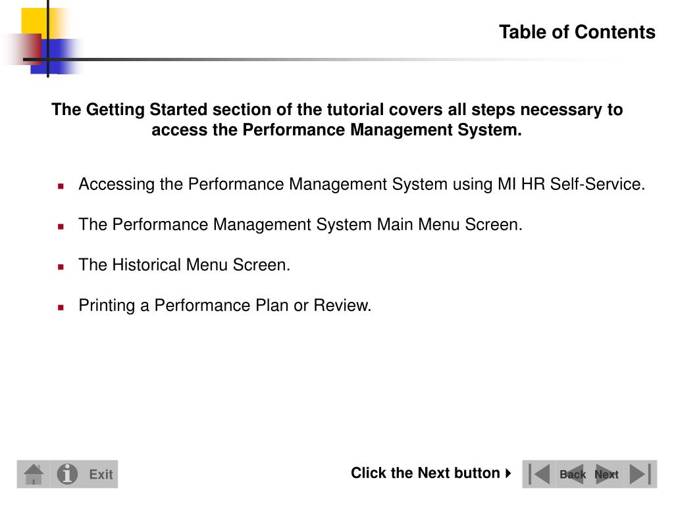Click the Table of Contents title

click(577, 32)
